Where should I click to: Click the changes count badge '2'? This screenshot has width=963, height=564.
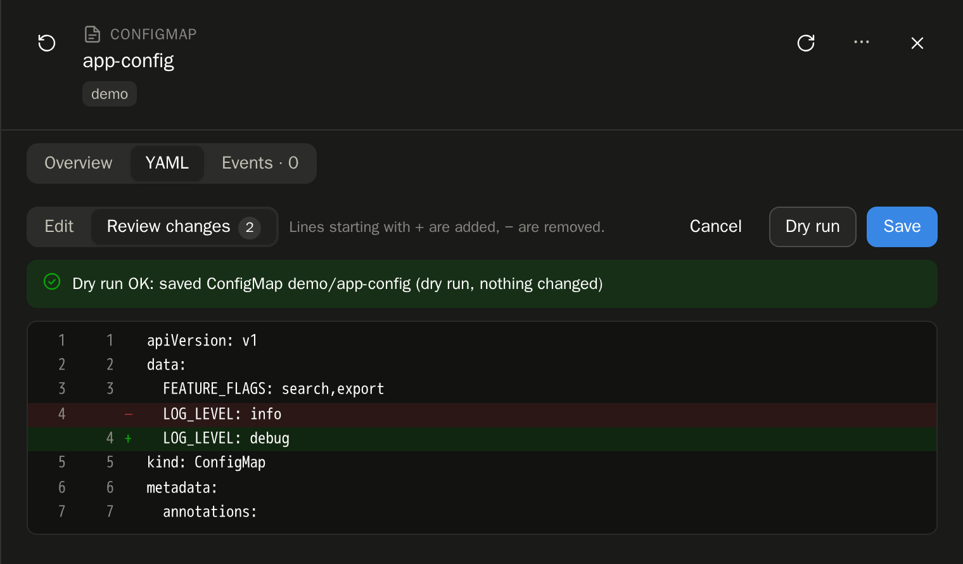(250, 228)
